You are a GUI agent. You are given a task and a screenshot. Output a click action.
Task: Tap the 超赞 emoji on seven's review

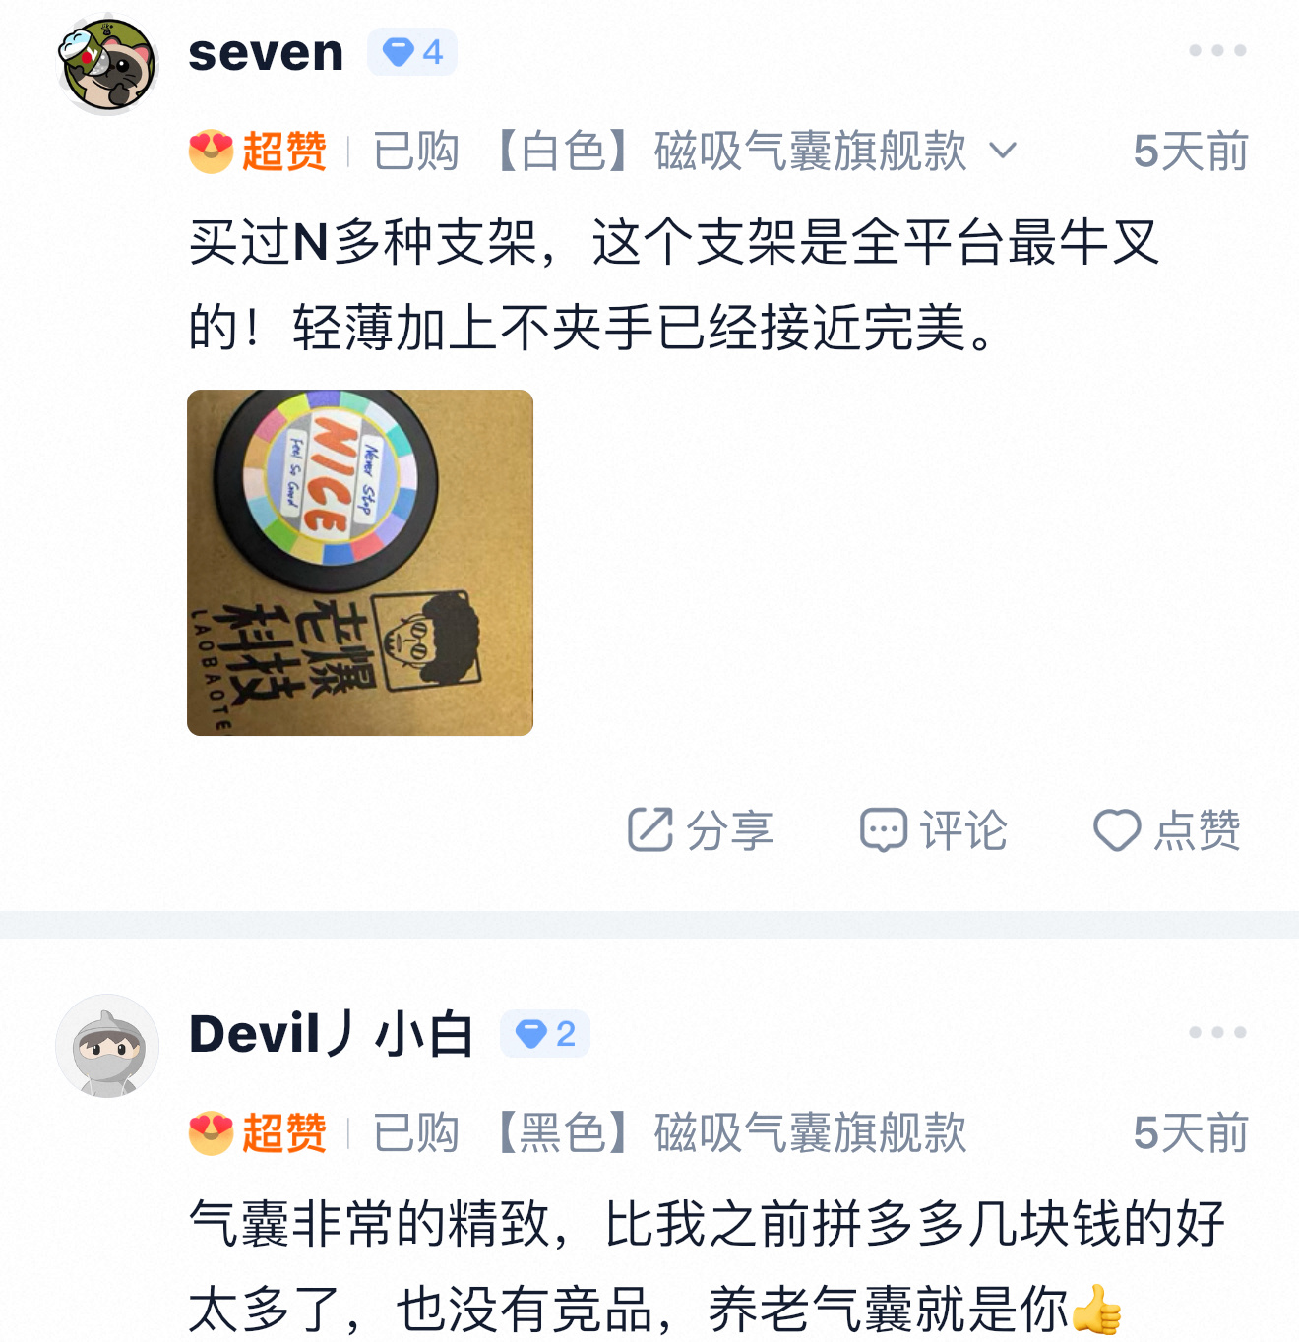point(211,152)
